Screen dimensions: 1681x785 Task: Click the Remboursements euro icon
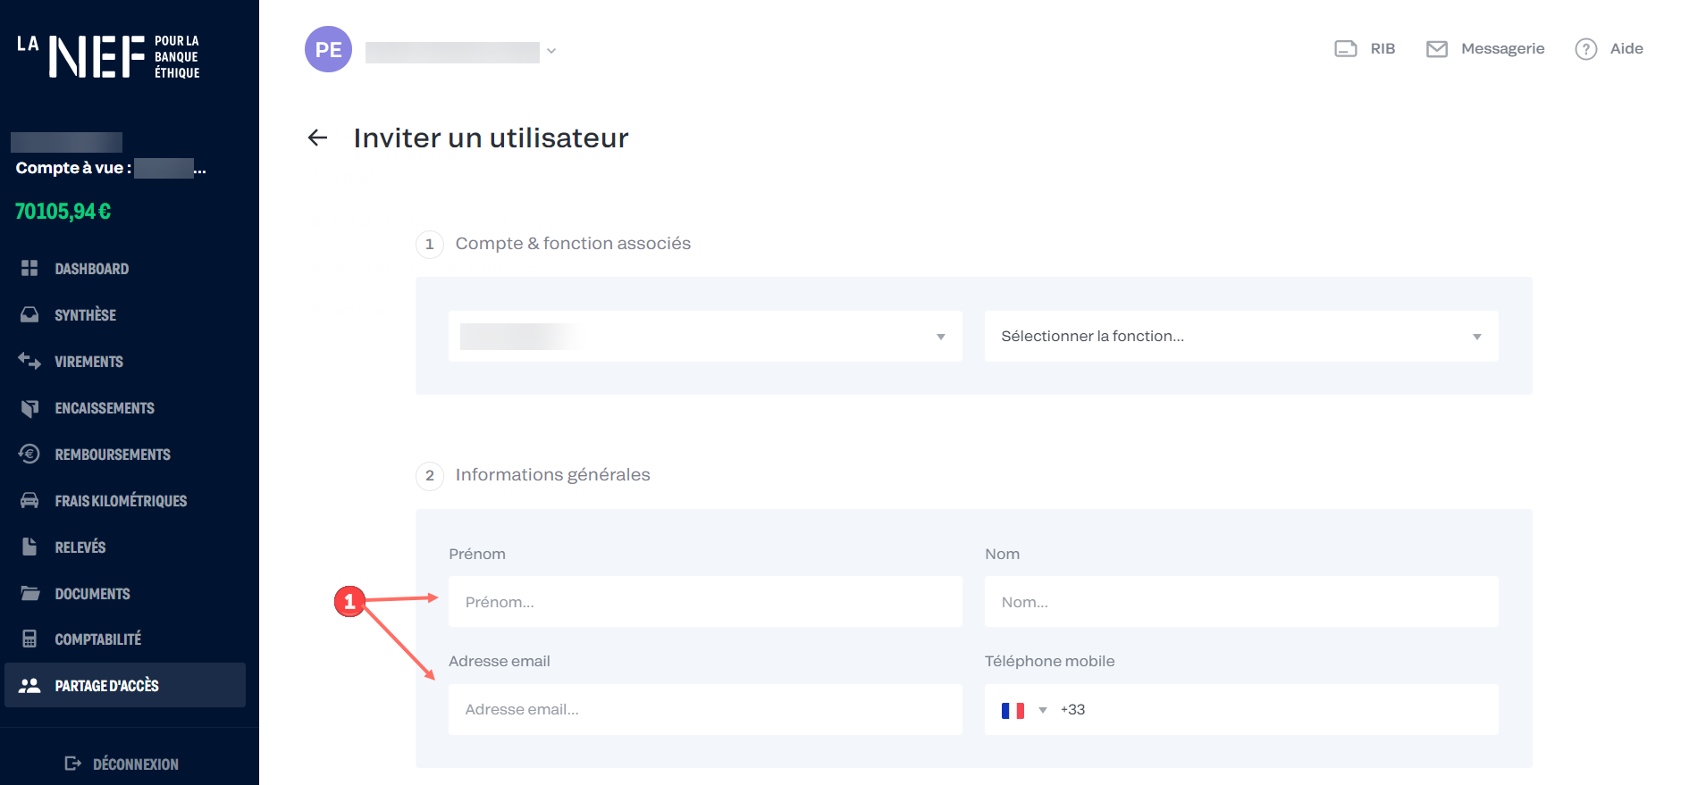click(29, 454)
